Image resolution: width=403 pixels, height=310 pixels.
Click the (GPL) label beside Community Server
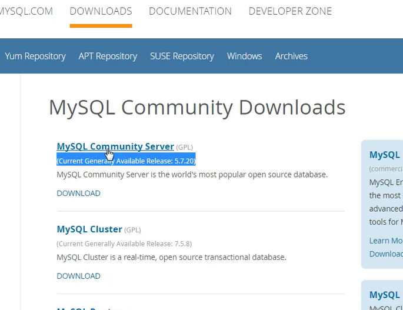pyautogui.click(x=184, y=147)
